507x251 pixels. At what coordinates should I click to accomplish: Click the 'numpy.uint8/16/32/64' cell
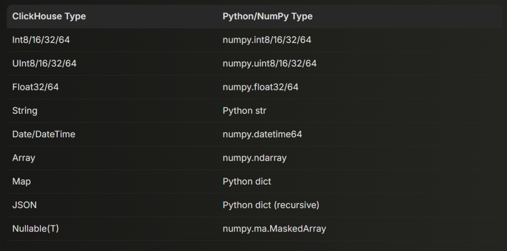click(x=269, y=64)
